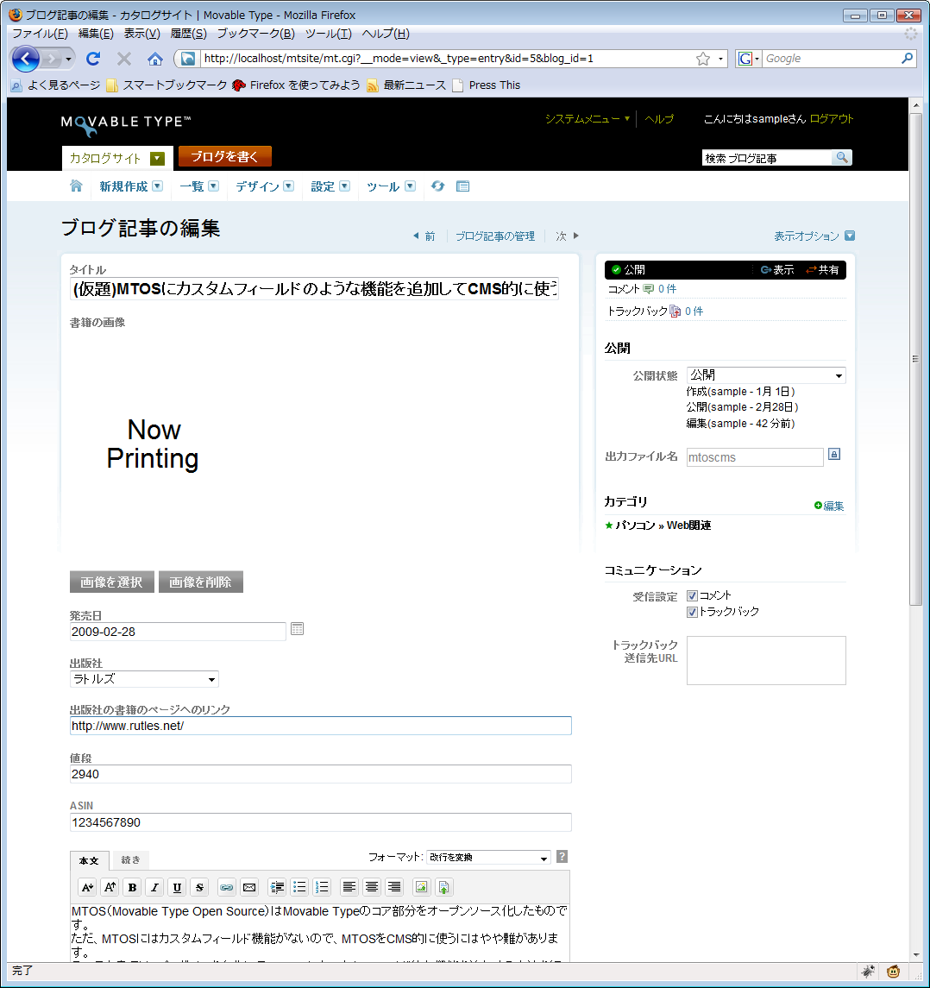
Task: Toggle the コメント checkbox
Action: click(692, 595)
